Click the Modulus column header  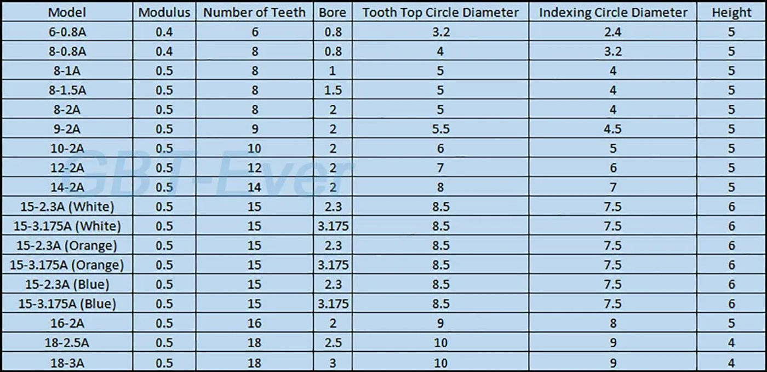click(x=164, y=12)
